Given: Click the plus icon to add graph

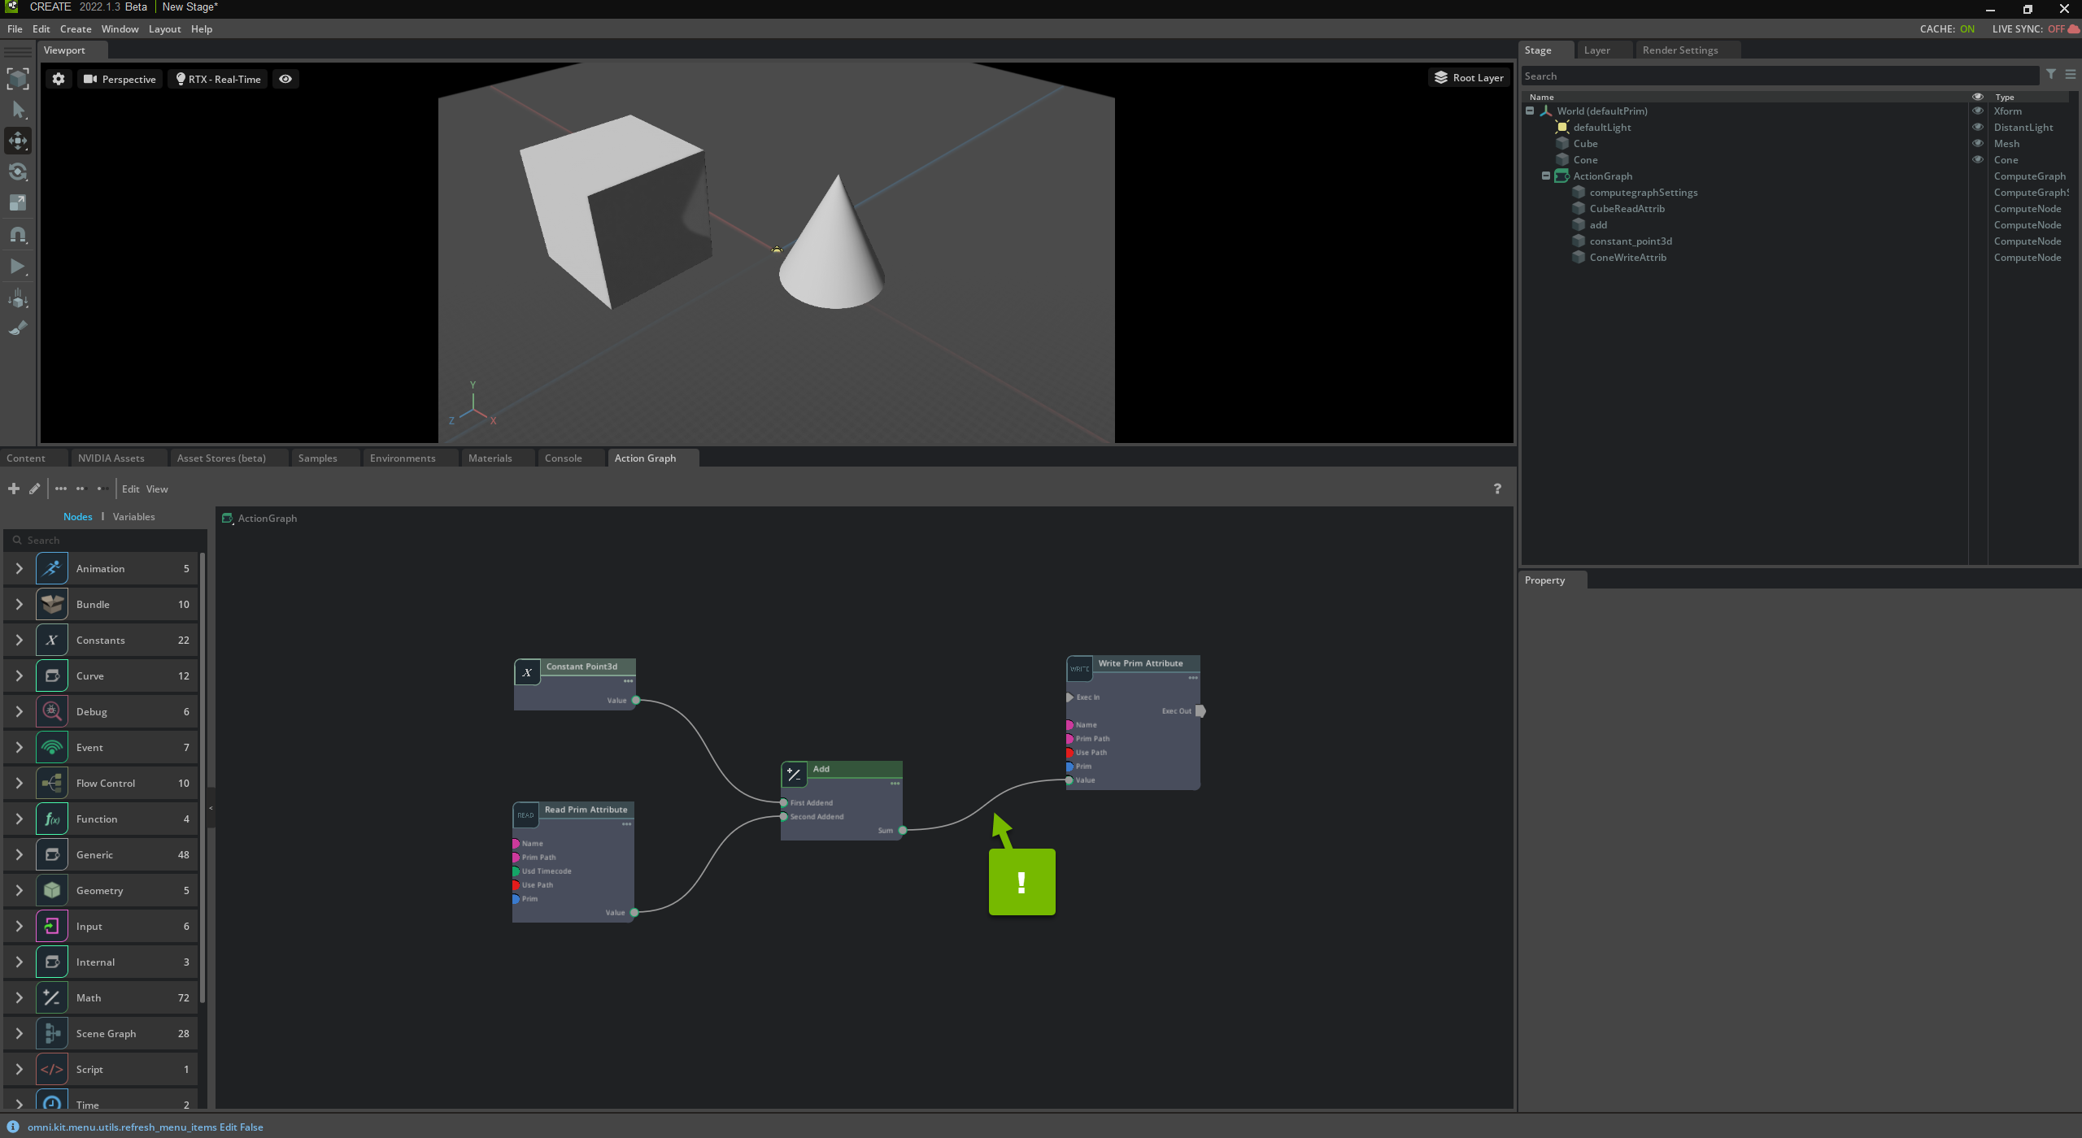Looking at the screenshot, I should click(x=14, y=489).
